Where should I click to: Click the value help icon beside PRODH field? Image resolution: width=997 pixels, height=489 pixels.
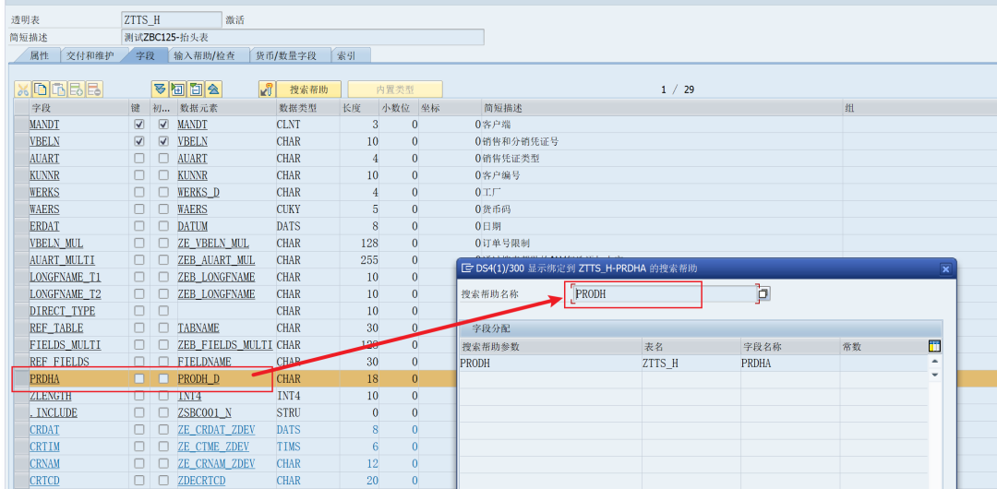click(763, 293)
